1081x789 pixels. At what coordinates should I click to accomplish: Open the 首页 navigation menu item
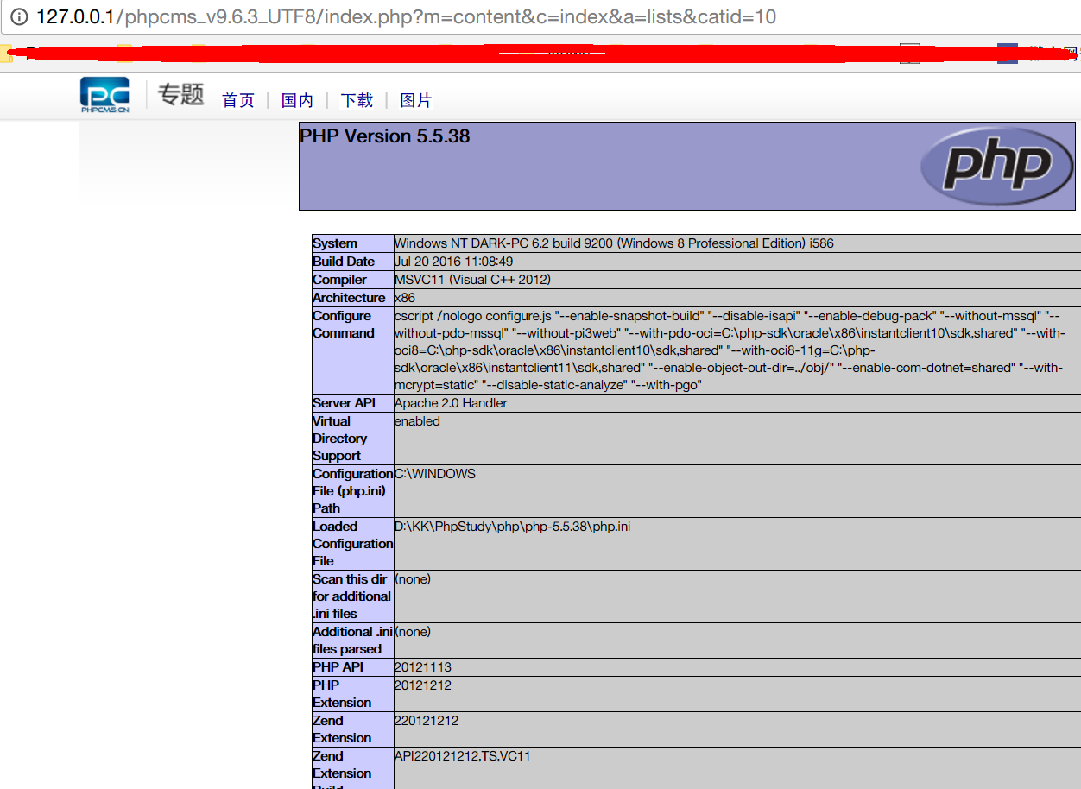tap(237, 100)
